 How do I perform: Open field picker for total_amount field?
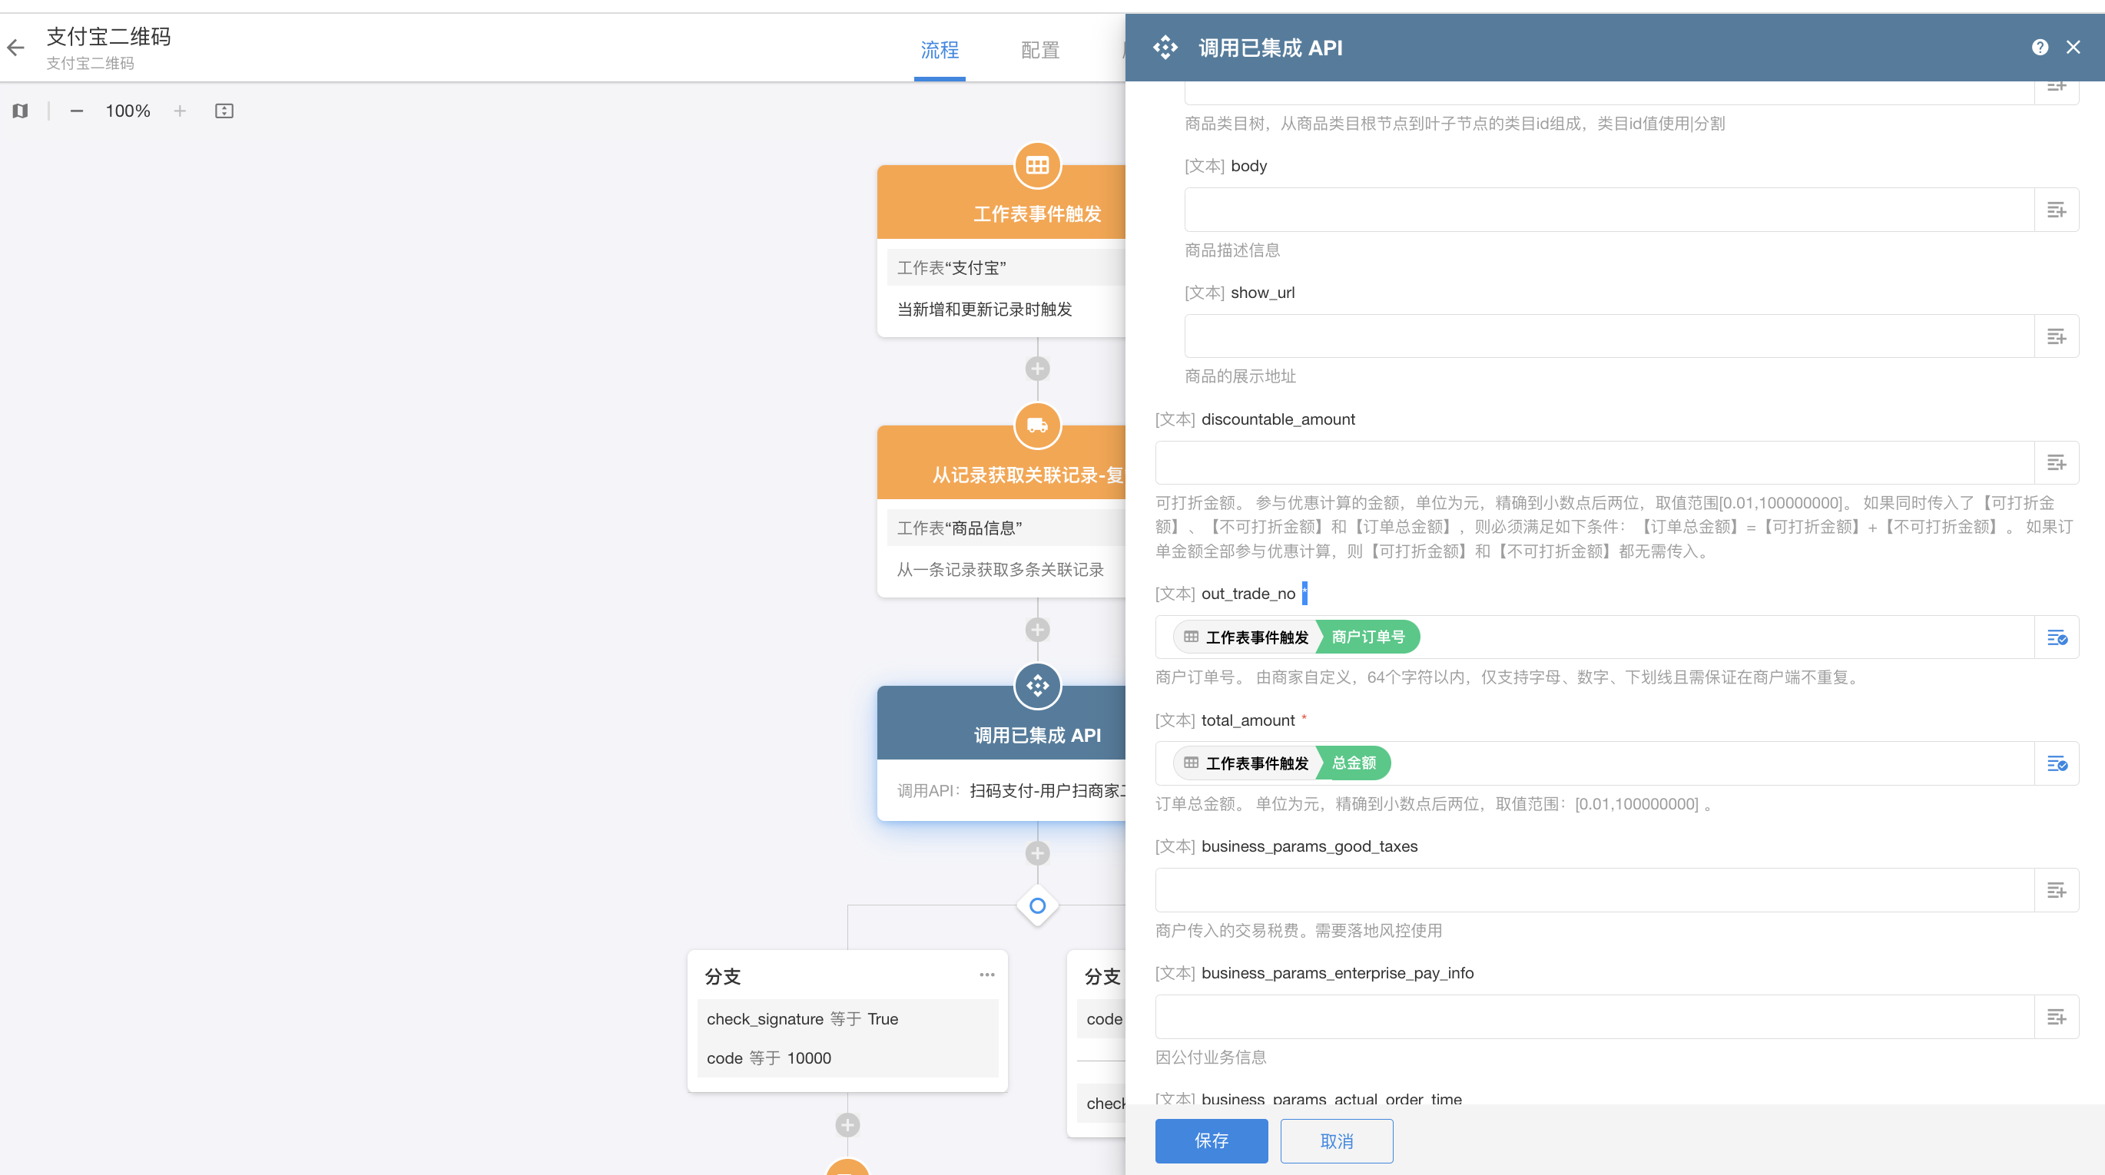tap(2056, 764)
